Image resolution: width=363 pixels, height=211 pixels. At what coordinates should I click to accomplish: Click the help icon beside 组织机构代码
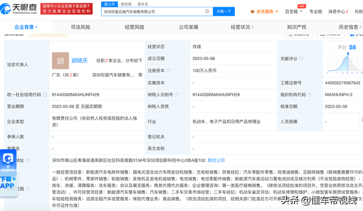point(310,94)
